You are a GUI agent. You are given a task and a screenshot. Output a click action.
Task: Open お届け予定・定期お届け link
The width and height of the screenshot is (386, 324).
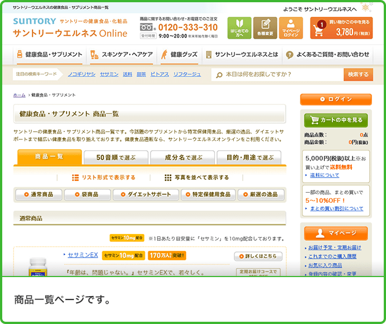pyautogui.click(x=335, y=247)
